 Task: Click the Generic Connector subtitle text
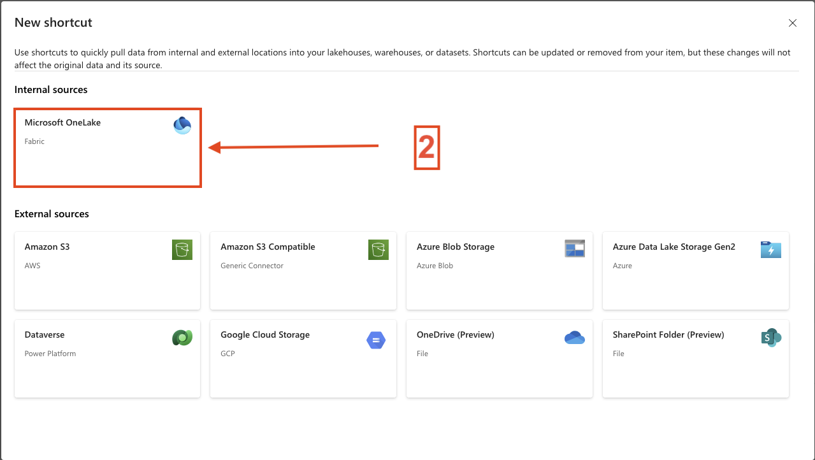point(252,266)
